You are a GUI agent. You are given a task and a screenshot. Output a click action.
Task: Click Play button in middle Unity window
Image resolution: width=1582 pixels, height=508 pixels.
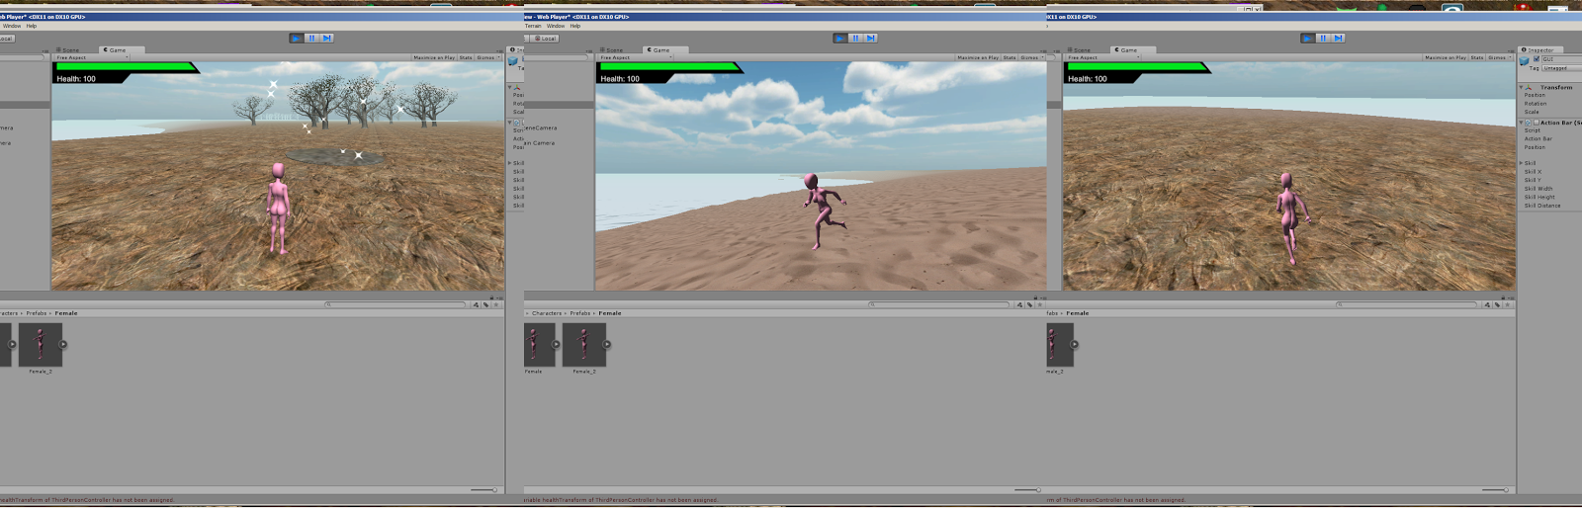pyautogui.click(x=839, y=39)
